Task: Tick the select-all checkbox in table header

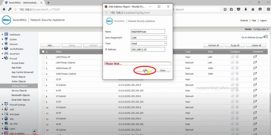Action: 43,52
